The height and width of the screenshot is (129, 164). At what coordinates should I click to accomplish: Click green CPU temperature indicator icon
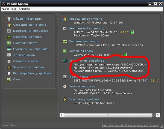132,32
